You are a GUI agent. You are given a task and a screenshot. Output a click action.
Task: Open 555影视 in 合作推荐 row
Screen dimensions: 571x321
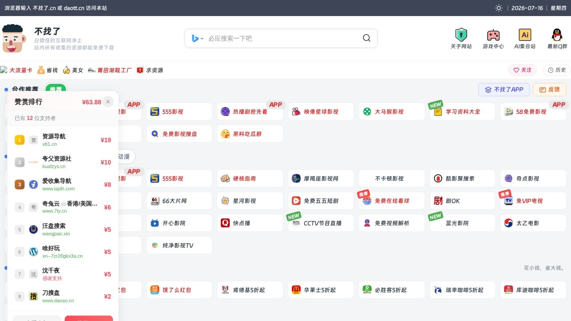pos(179,111)
